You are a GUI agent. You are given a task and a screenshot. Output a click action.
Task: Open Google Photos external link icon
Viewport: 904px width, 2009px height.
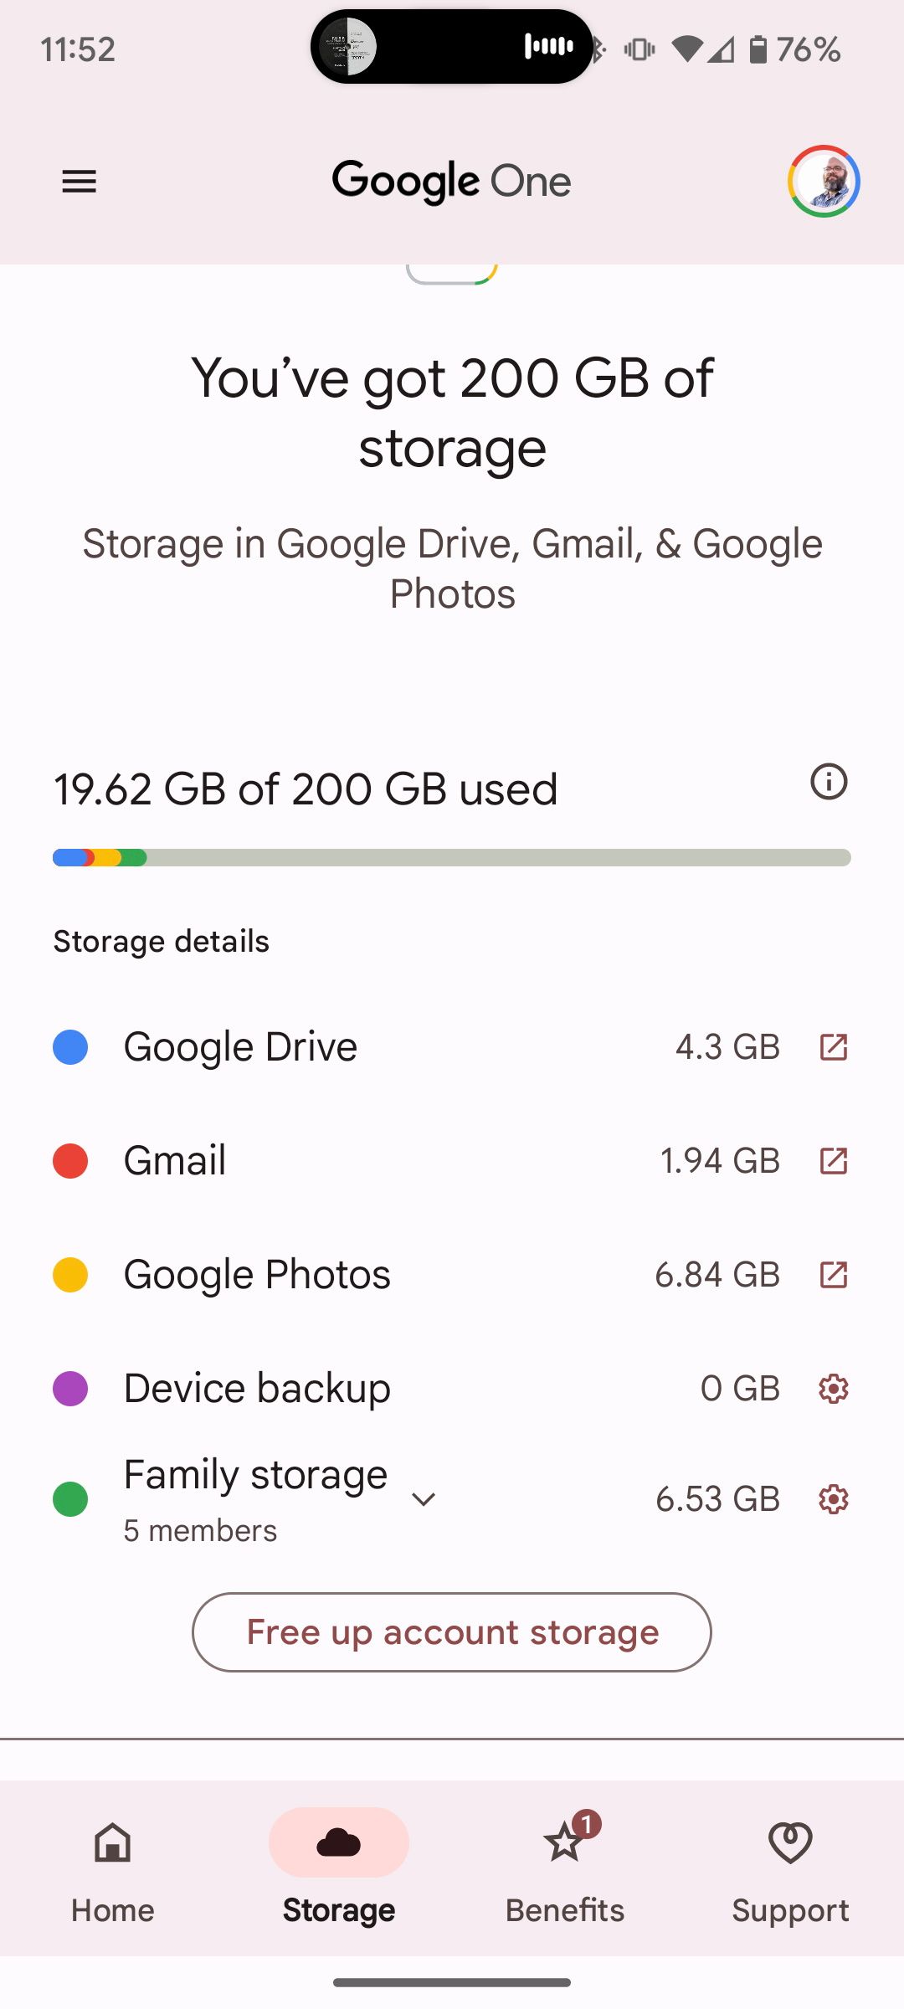[833, 1275]
